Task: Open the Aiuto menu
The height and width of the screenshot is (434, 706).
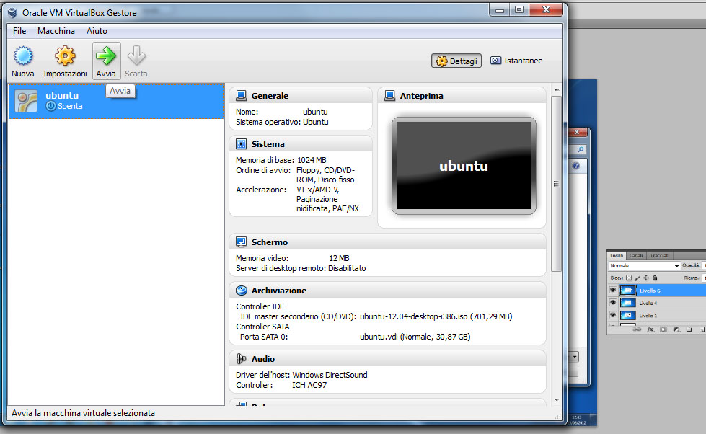Action: coord(97,31)
